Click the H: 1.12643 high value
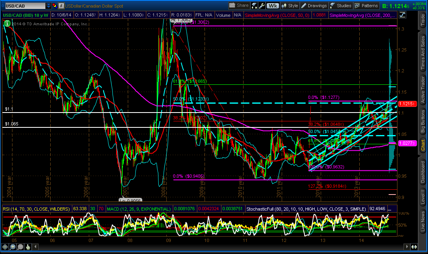The image size is (428, 254). click(x=109, y=15)
